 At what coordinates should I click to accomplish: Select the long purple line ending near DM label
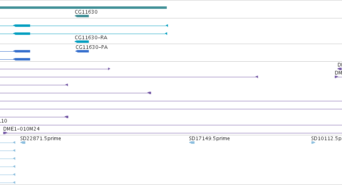[129, 77]
